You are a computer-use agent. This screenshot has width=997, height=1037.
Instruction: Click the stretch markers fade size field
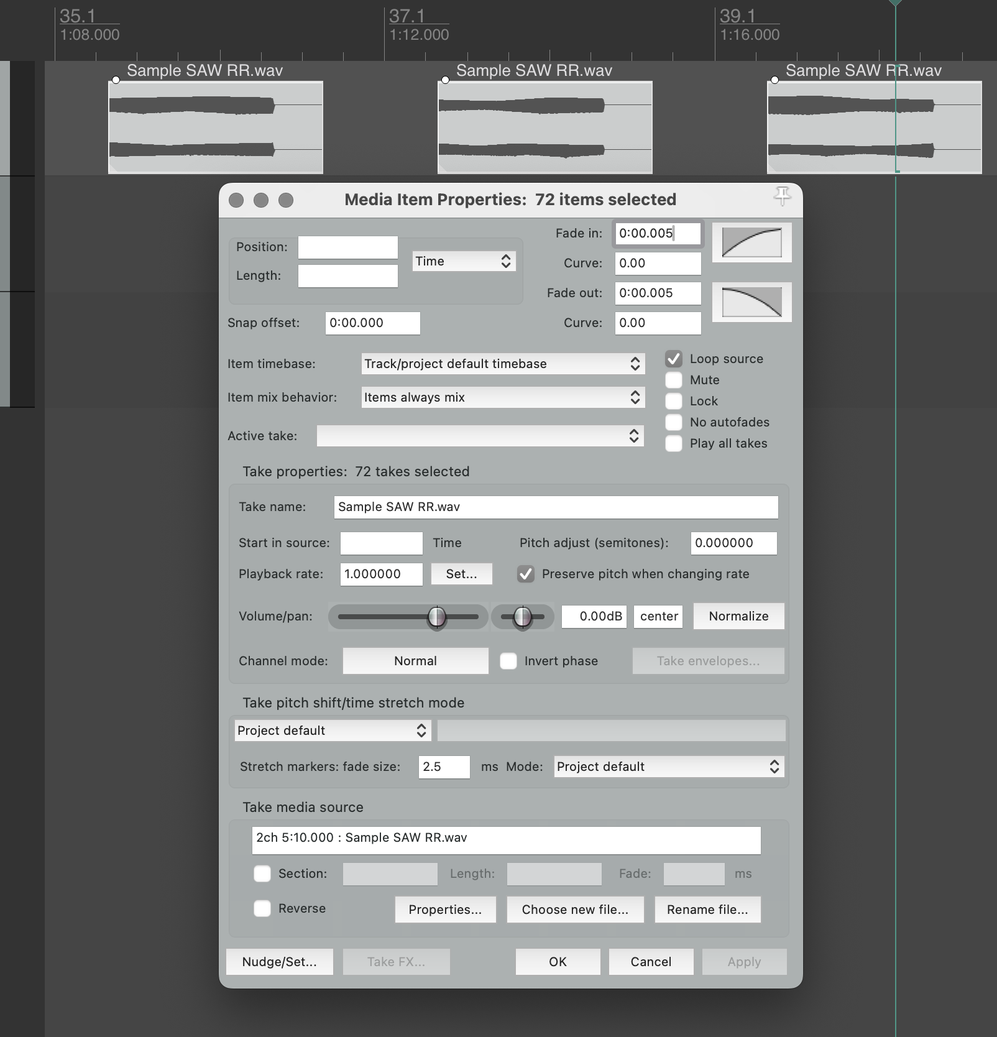(x=444, y=767)
